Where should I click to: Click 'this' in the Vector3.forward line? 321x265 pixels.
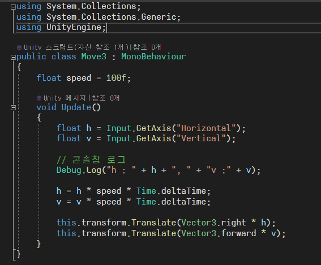tap(66, 233)
